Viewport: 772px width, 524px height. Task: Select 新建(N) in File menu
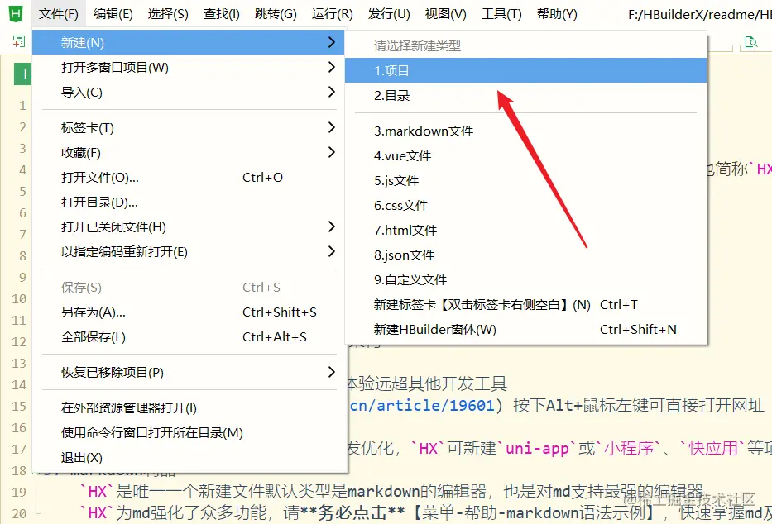[x=189, y=42]
